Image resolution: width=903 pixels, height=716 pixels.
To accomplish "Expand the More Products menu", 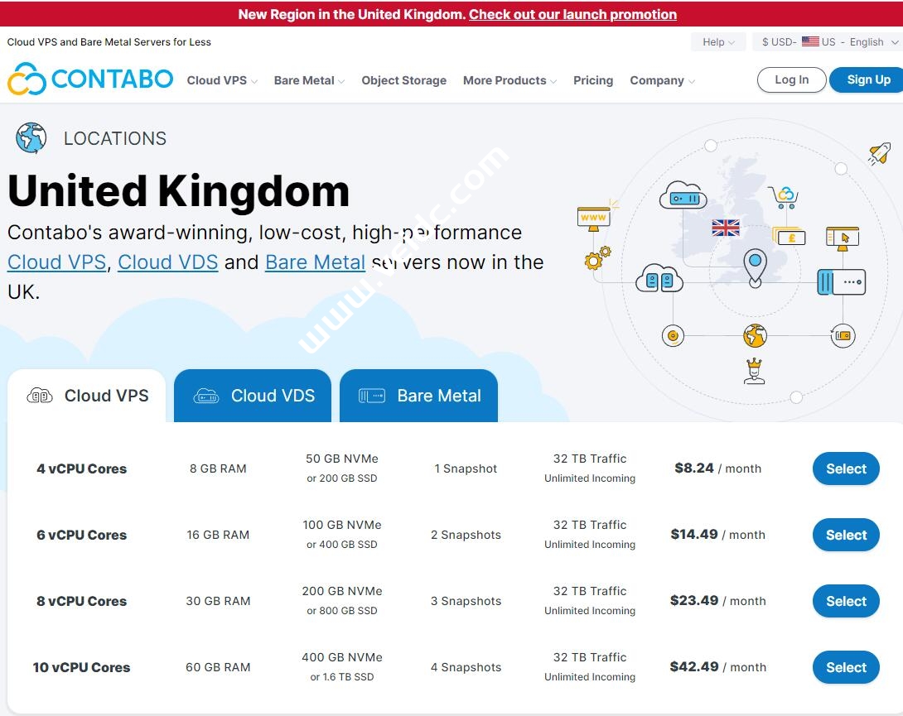I will pyautogui.click(x=509, y=80).
